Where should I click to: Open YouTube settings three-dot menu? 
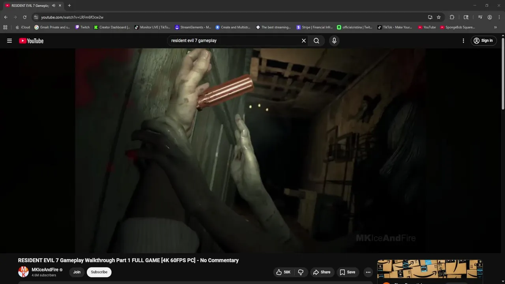[463, 41]
